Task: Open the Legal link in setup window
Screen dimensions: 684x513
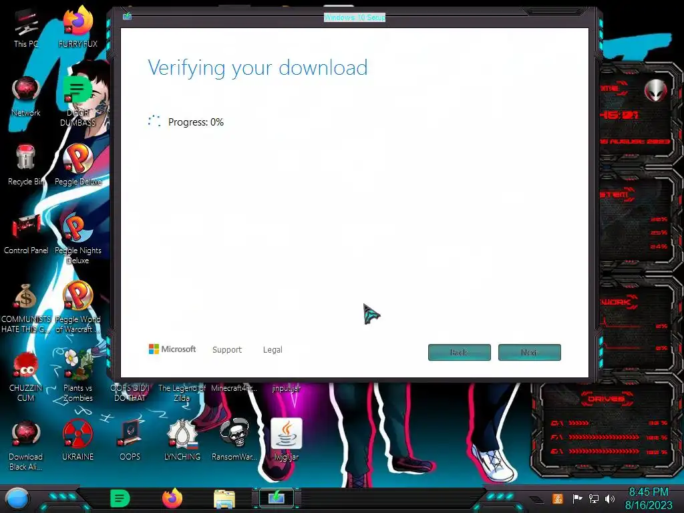Action: [x=273, y=349]
